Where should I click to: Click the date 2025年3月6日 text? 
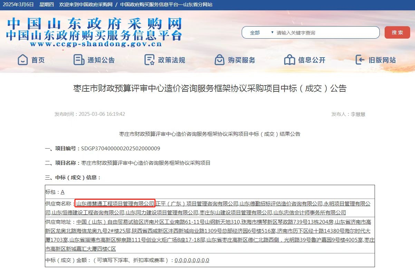click(x=18, y=4)
